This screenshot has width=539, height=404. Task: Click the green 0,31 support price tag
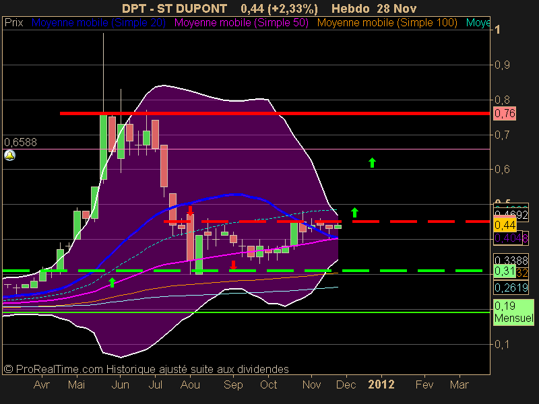[505, 271]
